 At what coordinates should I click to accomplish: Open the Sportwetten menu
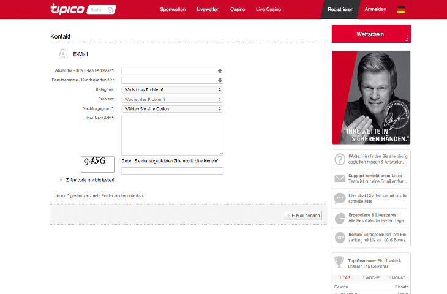click(x=173, y=9)
